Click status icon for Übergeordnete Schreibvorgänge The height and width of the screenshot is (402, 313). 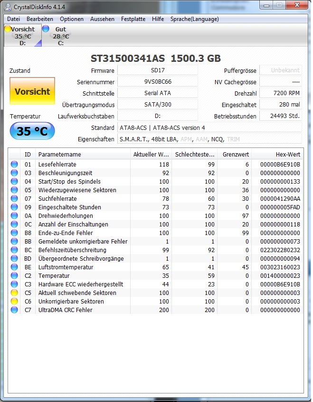point(14,258)
